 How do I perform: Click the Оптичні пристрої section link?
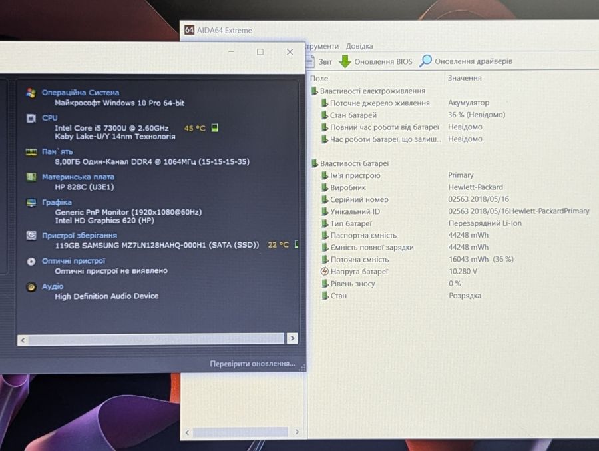(73, 261)
